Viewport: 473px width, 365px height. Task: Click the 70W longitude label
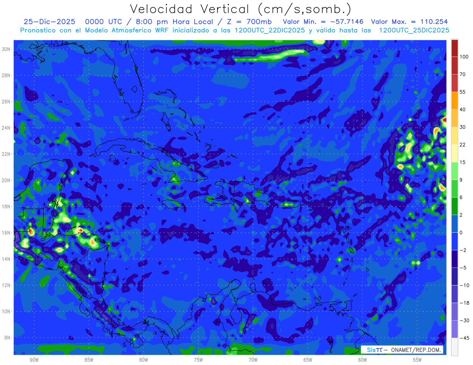coord(253,360)
